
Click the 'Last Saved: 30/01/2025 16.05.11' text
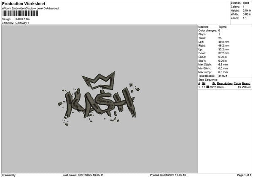(83, 175)
